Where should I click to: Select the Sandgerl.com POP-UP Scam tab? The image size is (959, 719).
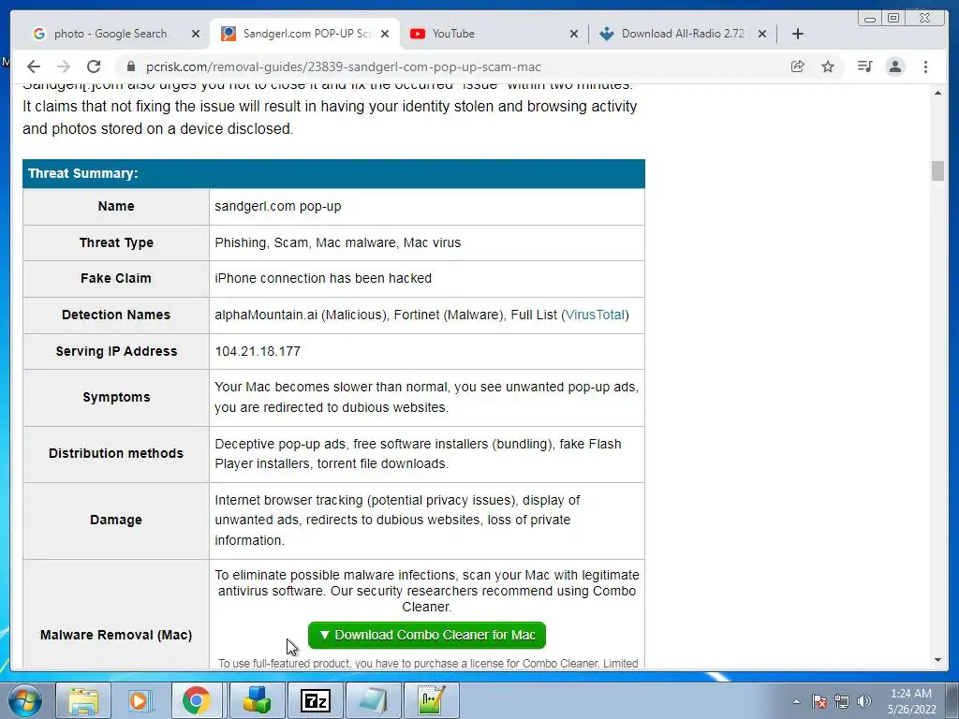pyautogui.click(x=304, y=34)
